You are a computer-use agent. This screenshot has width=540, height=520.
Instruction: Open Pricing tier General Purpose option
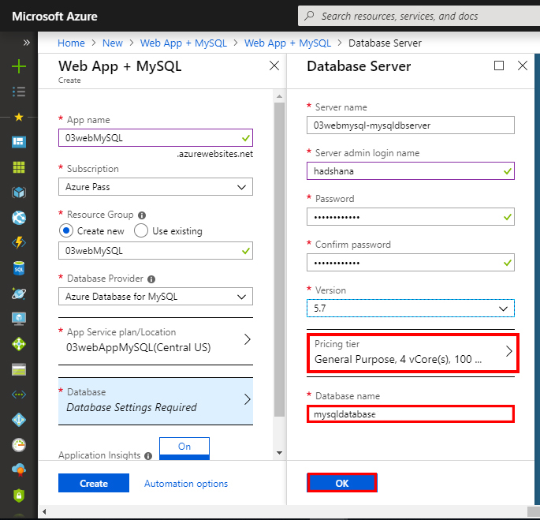(413, 353)
